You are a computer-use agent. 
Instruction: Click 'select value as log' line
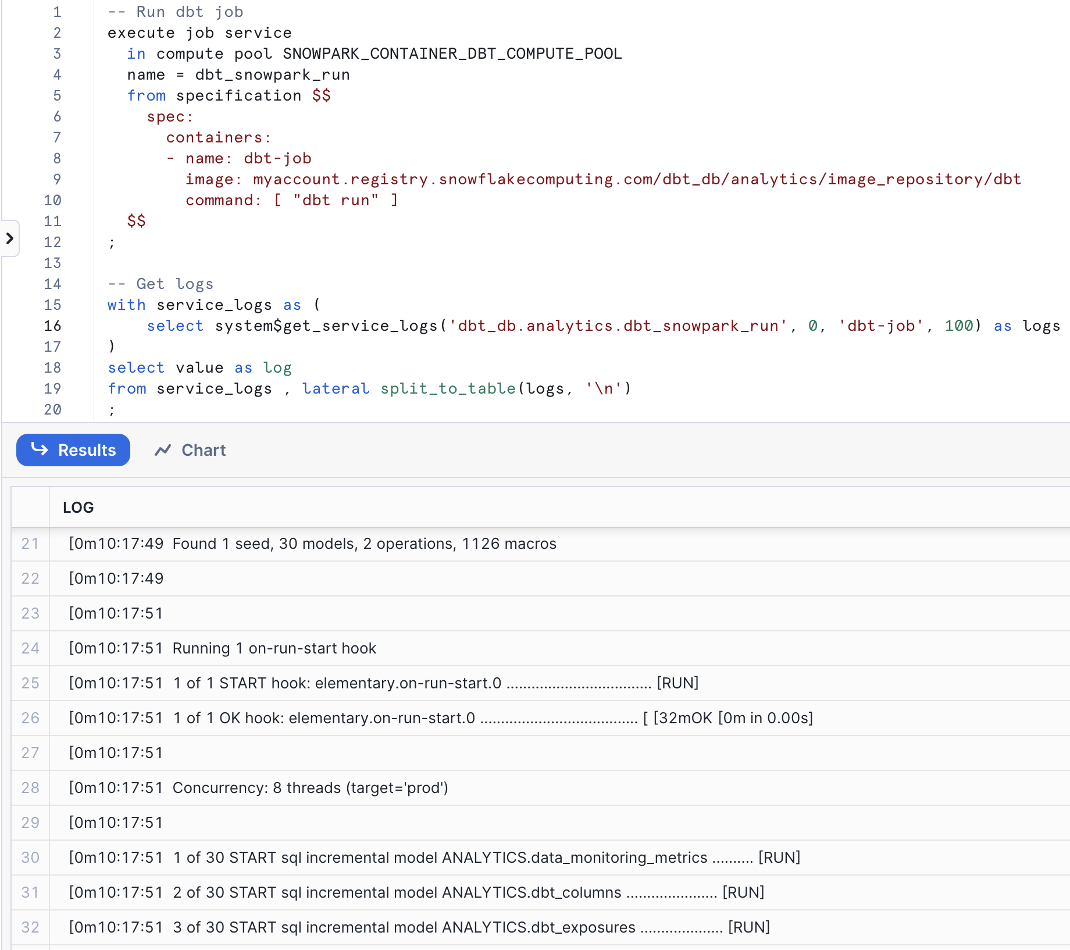click(x=199, y=368)
